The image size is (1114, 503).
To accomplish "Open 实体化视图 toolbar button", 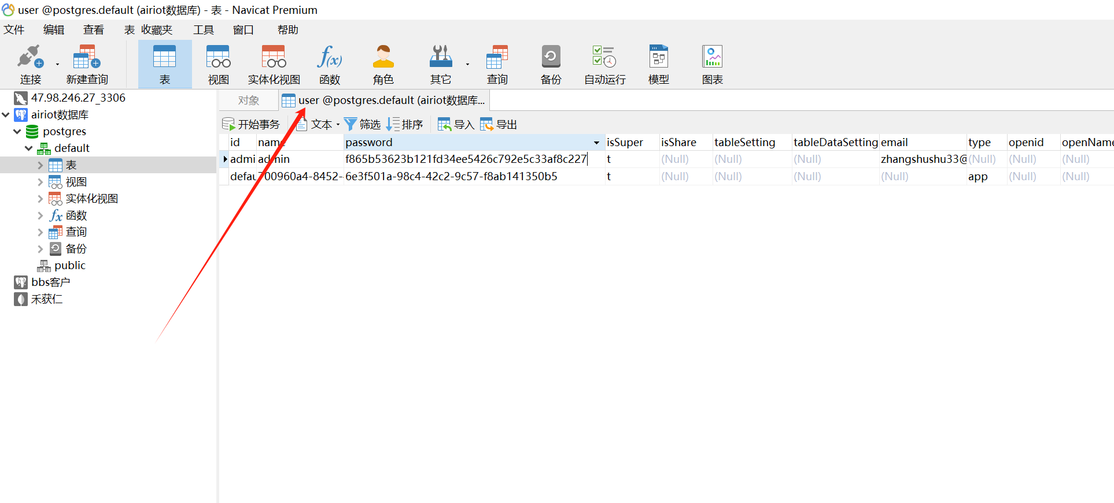I will click(274, 64).
